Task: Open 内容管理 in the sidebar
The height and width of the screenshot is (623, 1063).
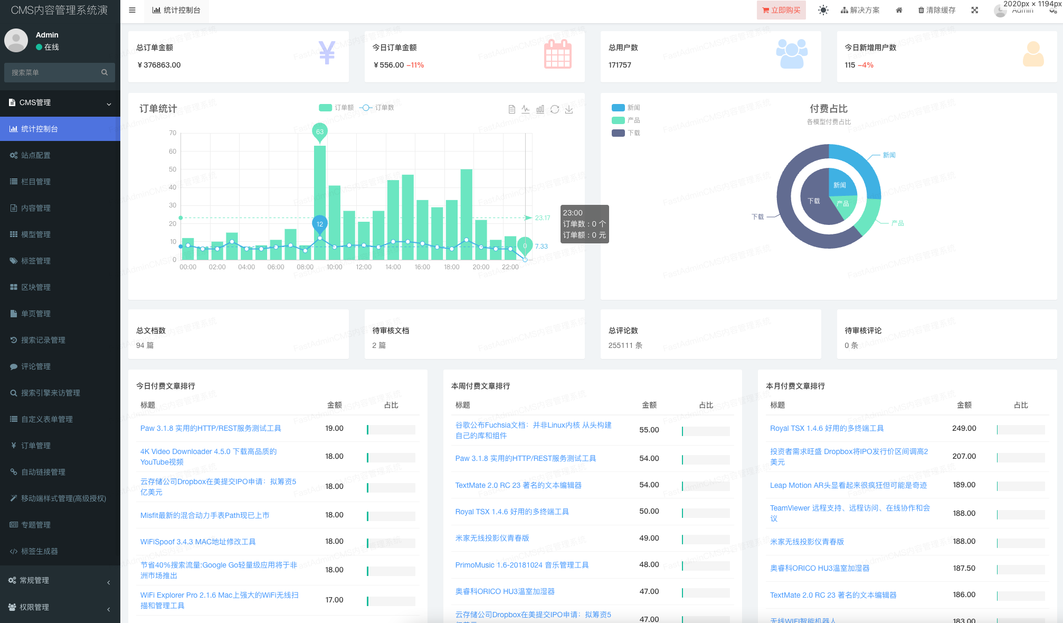Action: pos(36,208)
